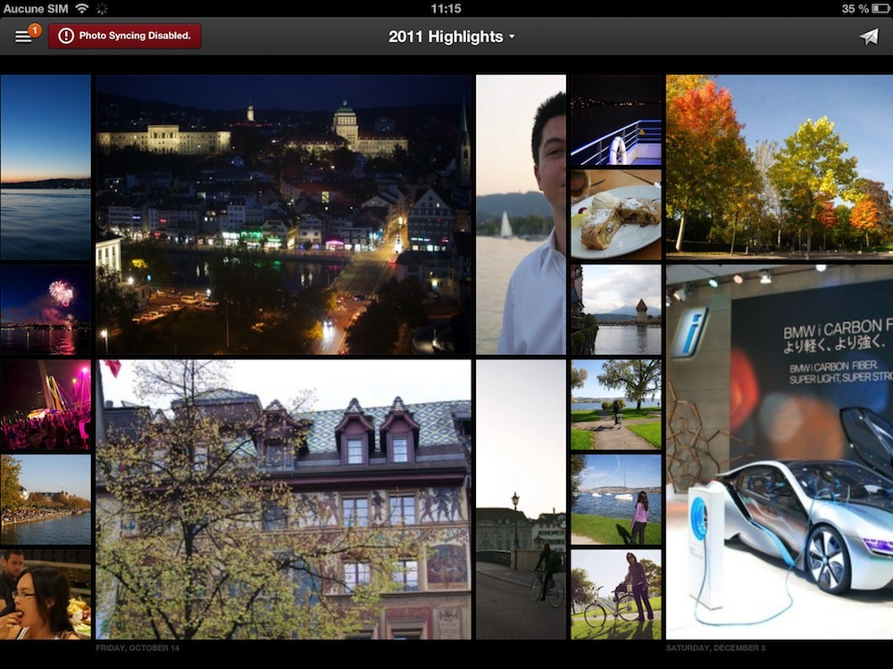The image size is (893, 669).
Task: Open the blue dusk lake sunset photo
Action: click(x=46, y=168)
